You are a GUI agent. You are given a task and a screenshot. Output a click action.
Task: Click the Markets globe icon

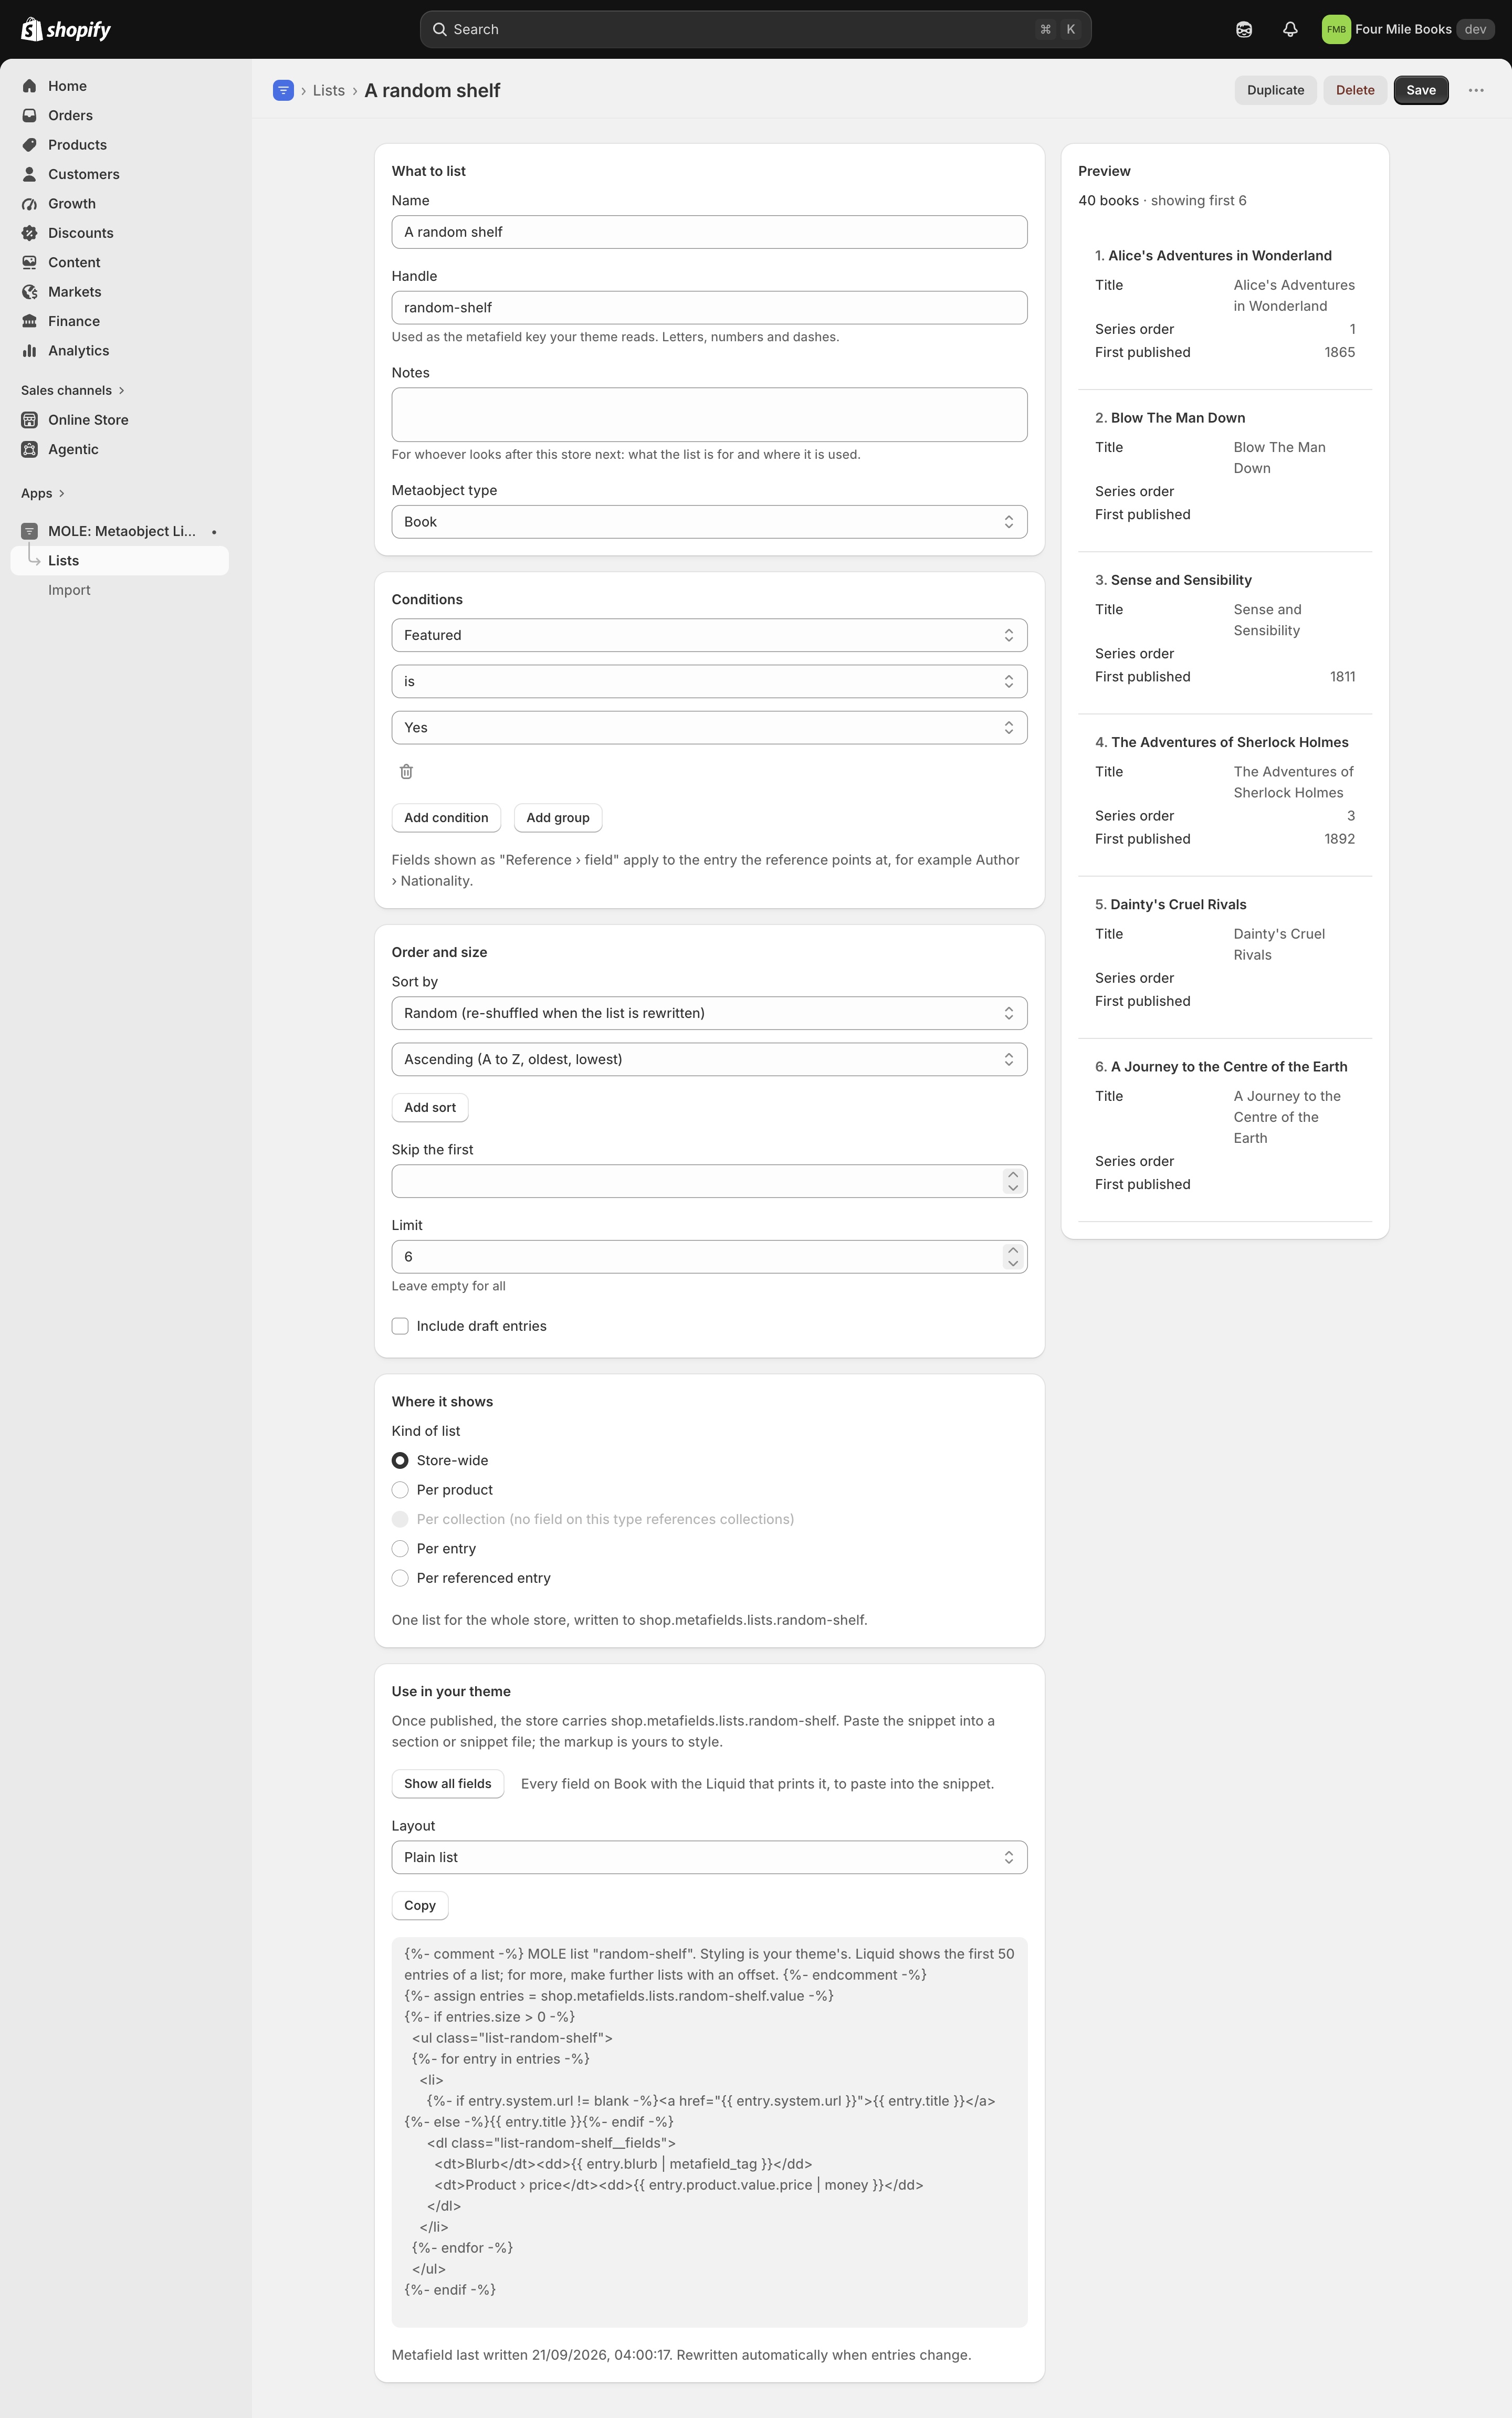tap(30, 292)
